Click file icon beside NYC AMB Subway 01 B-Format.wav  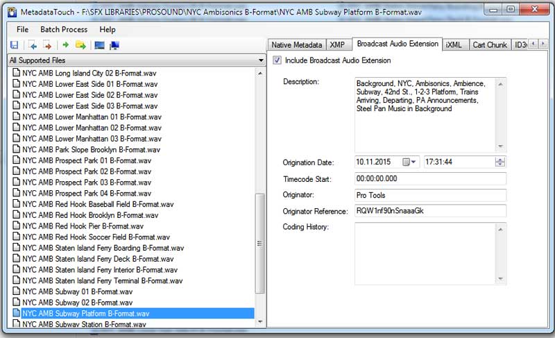(16, 291)
